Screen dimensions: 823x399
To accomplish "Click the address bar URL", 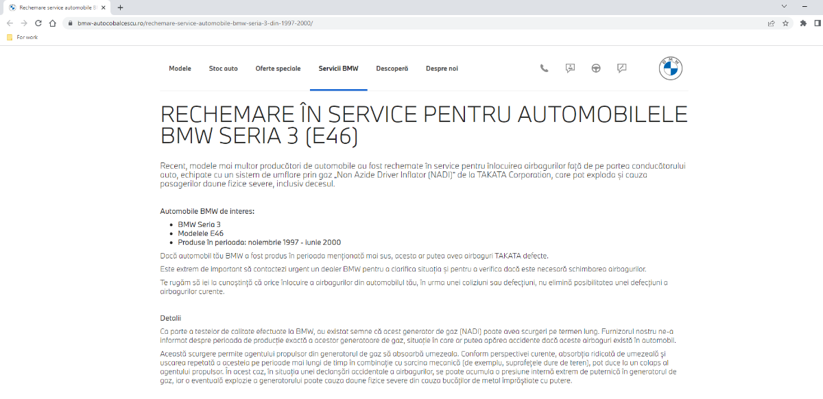I will (195, 23).
